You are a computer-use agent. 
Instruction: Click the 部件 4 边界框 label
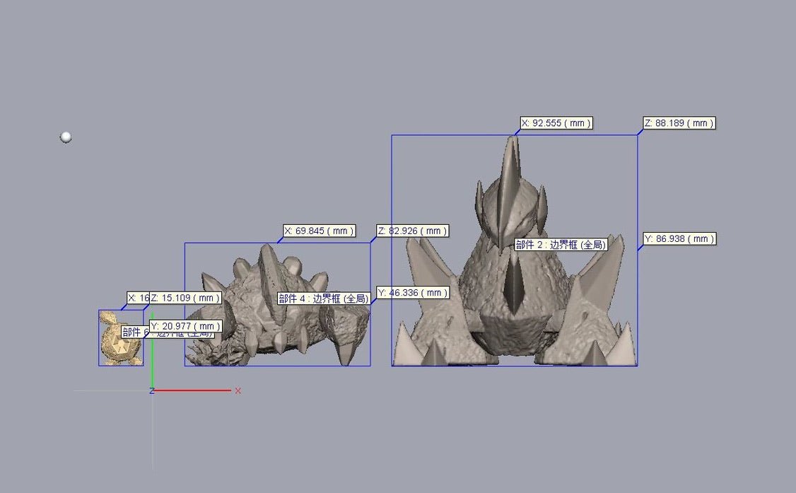[x=324, y=298]
